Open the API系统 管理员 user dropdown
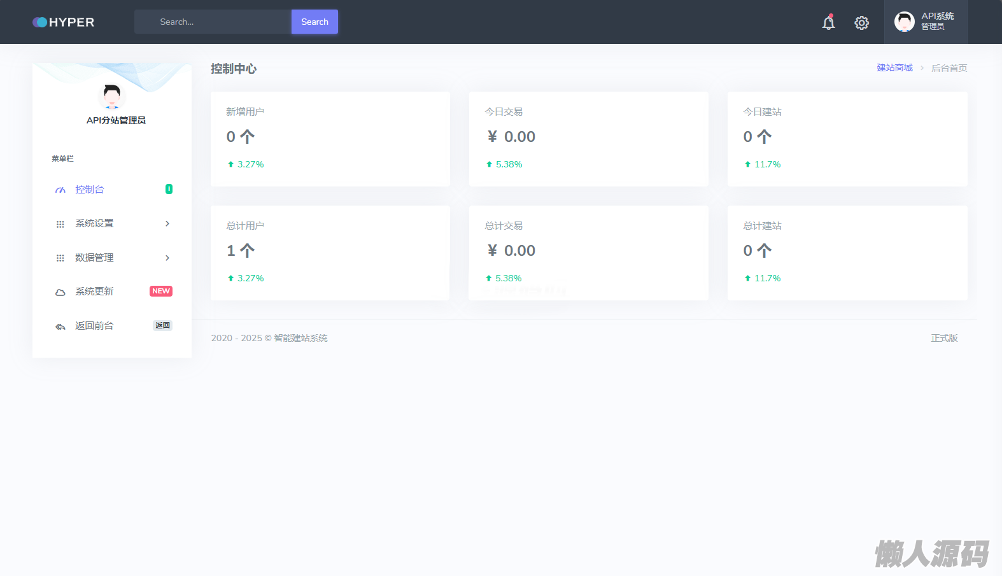Image resolution: width=1002 pixels, height=576 pixels. [925, 22]
